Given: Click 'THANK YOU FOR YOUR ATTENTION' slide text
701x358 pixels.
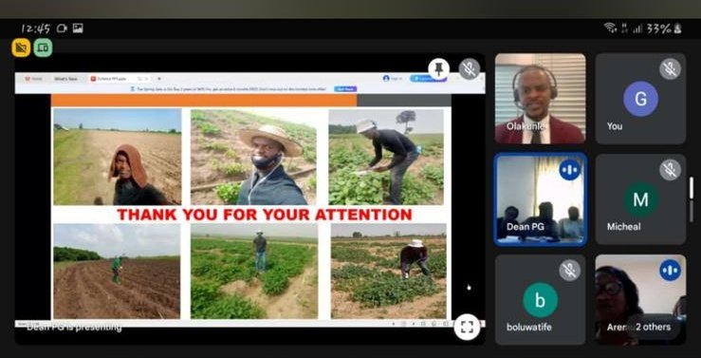Looking at the screenshot, I should pyautogui.click(x=265, y=215).
